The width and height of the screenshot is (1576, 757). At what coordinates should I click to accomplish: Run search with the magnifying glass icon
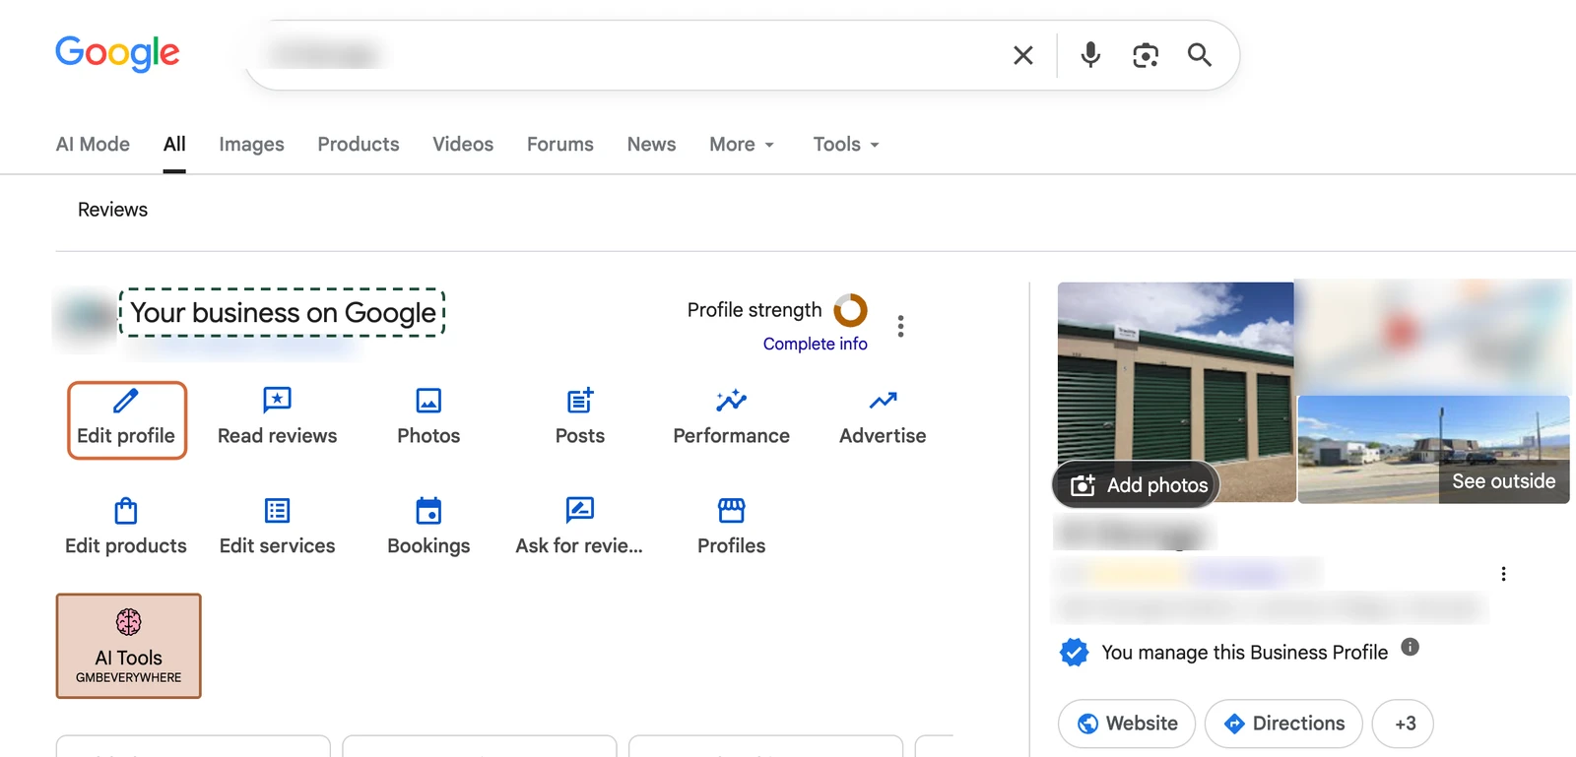(1199, 55)
